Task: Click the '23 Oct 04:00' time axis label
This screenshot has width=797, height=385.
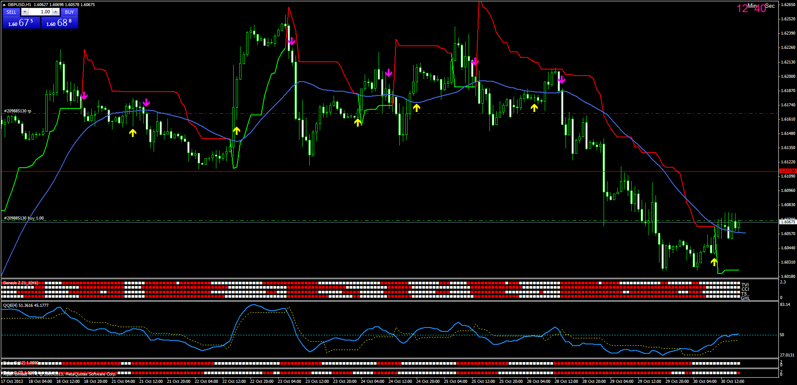Action: [x=289, y=382]
